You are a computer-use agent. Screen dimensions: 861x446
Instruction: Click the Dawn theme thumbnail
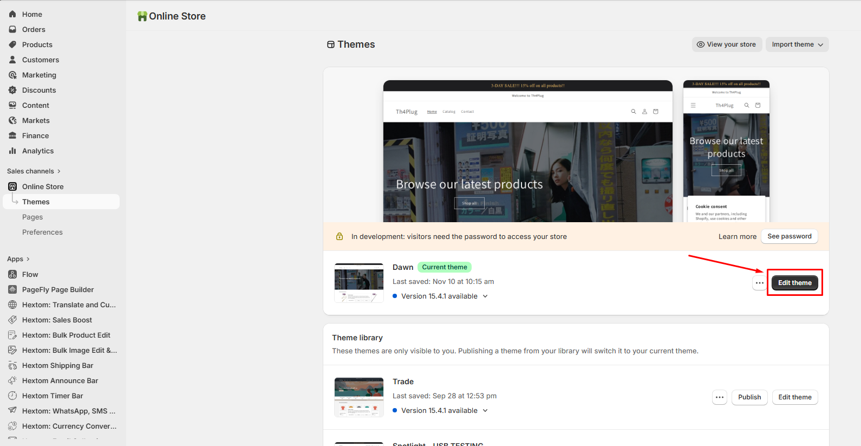point(359,283)
